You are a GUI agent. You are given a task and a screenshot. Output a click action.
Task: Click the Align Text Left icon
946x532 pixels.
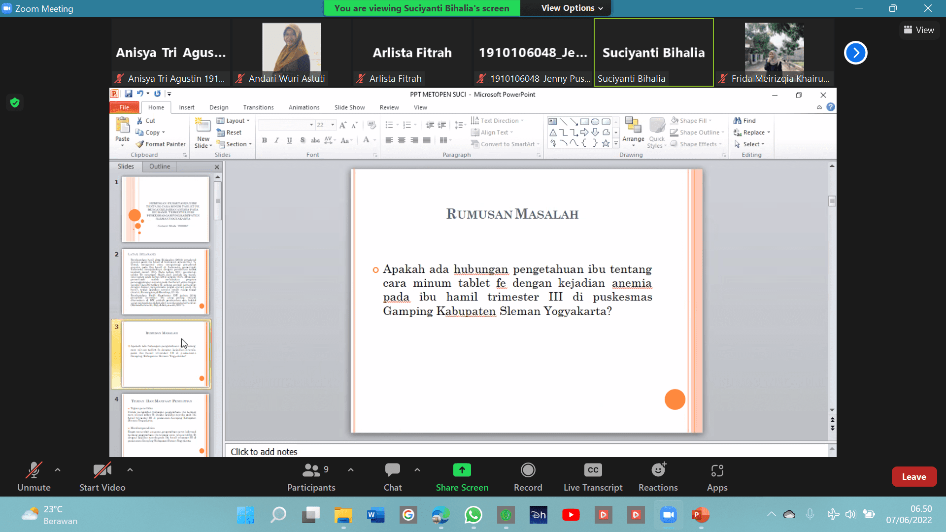point(389,140)
